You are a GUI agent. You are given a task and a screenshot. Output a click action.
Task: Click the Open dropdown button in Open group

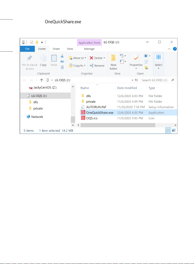147,56
